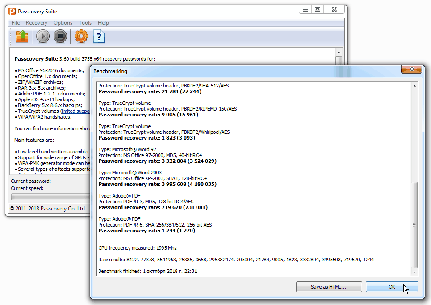Click 'Protection: PDF /R 3, MD5' line
The image size is (431, 305).
[146, 202]
